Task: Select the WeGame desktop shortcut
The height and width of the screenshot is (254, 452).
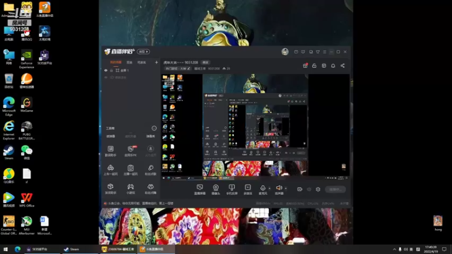Action: [x=27, y=105]
